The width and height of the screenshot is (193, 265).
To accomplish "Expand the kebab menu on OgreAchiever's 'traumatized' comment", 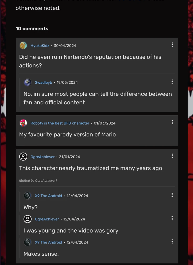I will click(172, 156).
